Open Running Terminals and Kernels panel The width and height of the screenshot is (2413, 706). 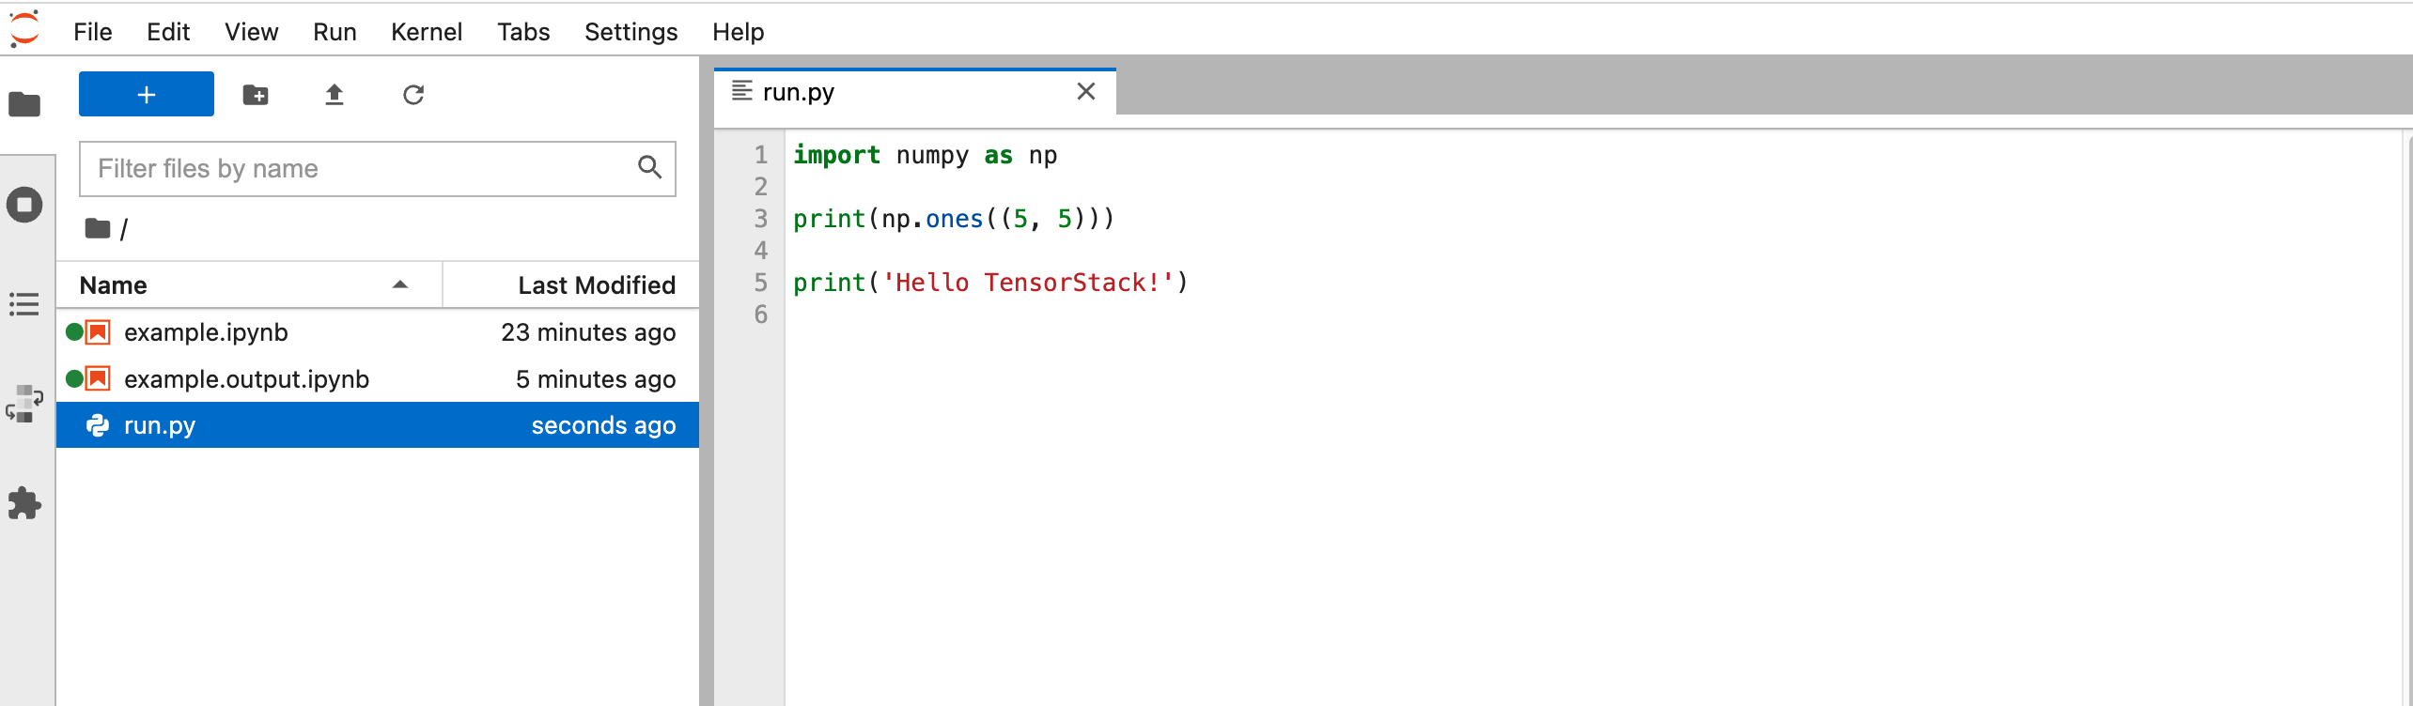point(24,205)
